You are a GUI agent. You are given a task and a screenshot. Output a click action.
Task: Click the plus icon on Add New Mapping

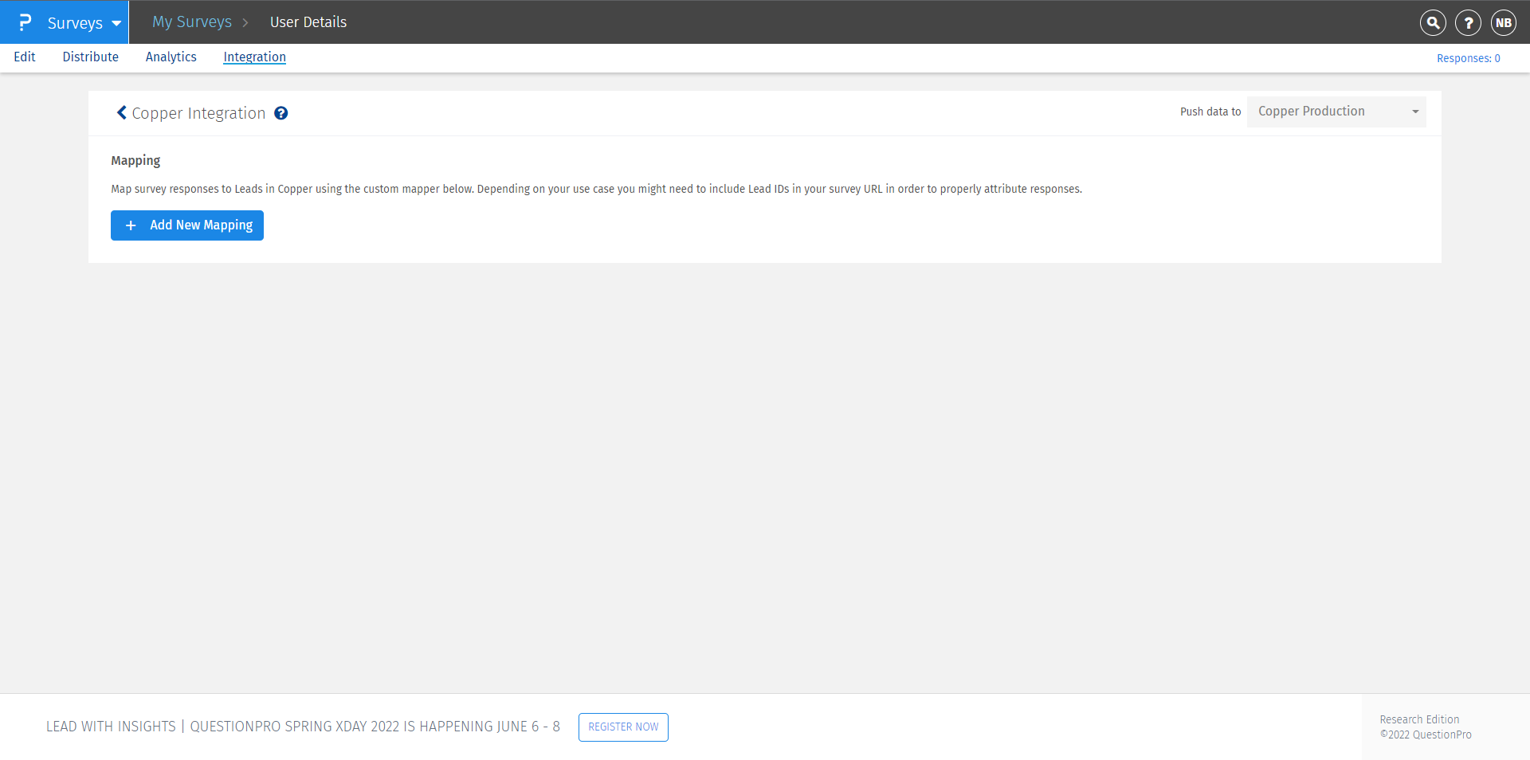tap(131, 225)
